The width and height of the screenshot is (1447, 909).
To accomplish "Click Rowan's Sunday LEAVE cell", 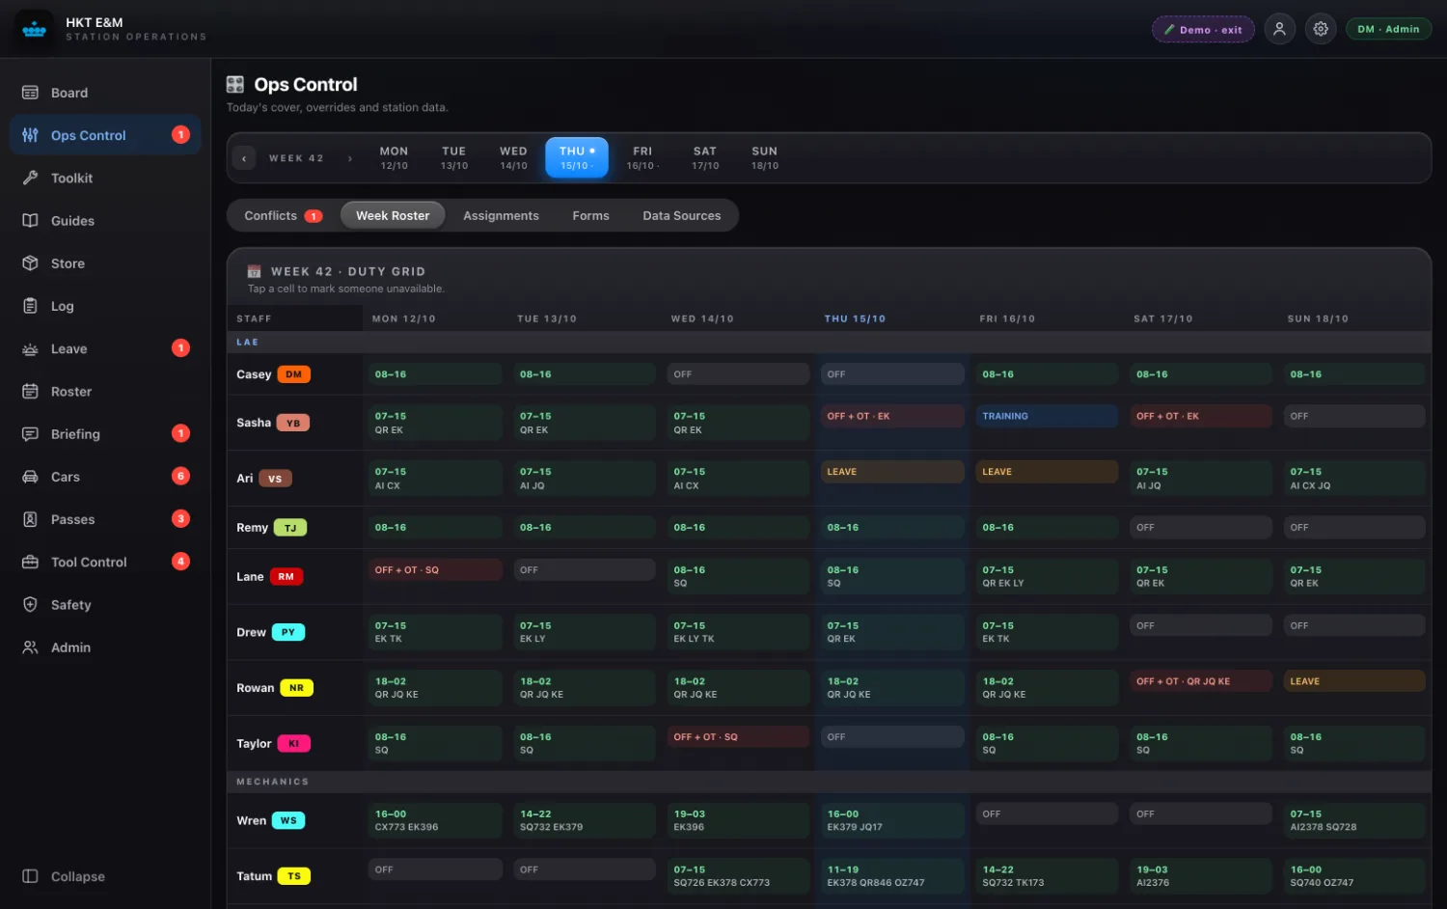I will coord(1354,681).
